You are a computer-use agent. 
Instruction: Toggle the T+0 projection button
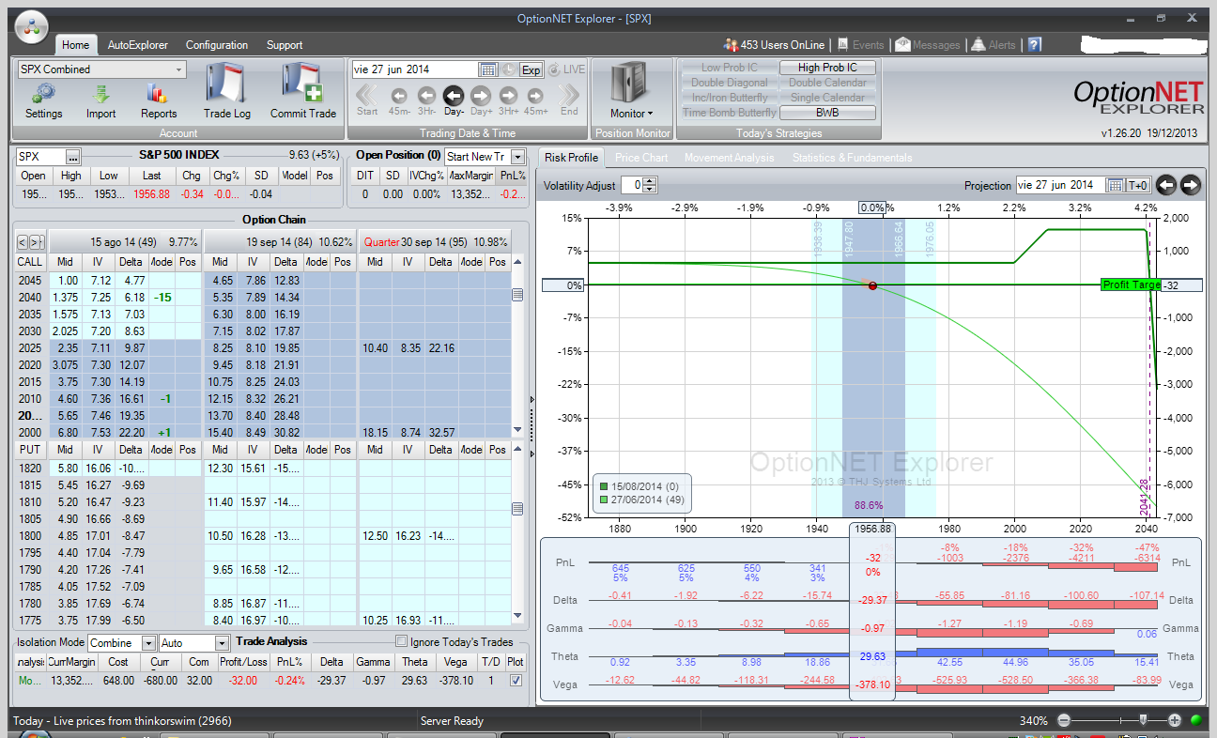tap(1137, 185)
